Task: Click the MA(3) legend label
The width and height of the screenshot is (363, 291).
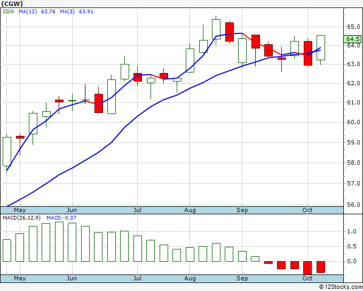Action: 67,12
